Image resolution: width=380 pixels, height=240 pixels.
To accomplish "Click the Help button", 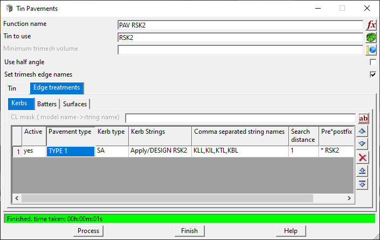I will click(291, 231).
